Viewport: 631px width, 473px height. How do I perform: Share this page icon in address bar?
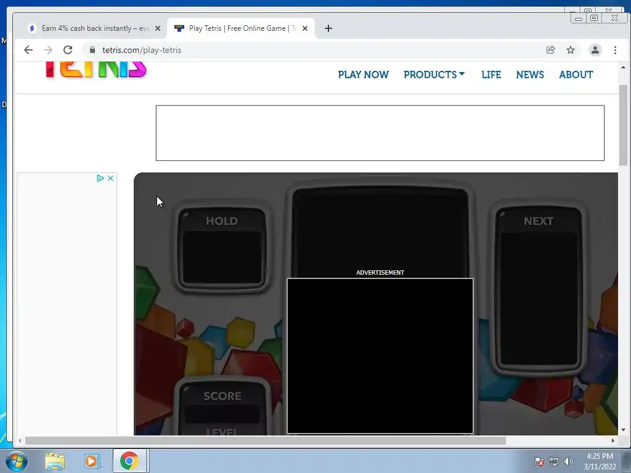pyautogui.click(x=550, y=50)
